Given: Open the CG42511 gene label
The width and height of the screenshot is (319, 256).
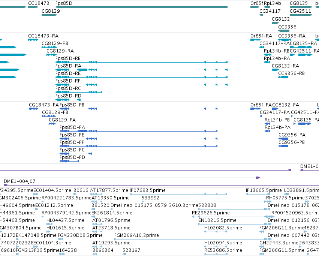Looking at the screenshot, I should [300, 11].
